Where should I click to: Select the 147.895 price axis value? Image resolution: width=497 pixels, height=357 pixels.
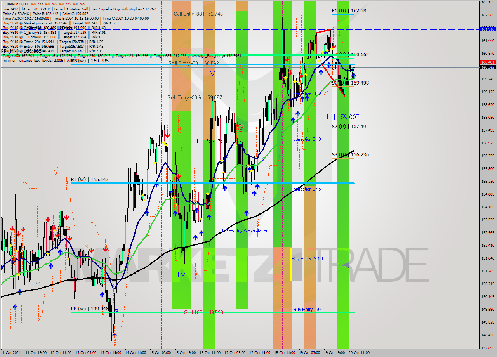[488, 348]
